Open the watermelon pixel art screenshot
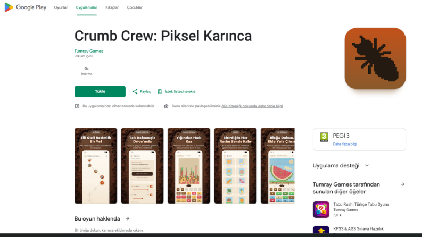This screenshot has height=237, width=422. click(x=277, y=166)
